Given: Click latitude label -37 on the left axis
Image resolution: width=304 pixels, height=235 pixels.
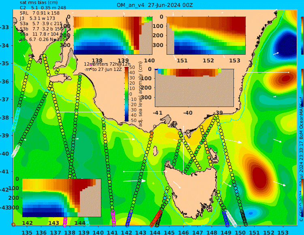Looking at the screenshot, I should click(4, 99).
